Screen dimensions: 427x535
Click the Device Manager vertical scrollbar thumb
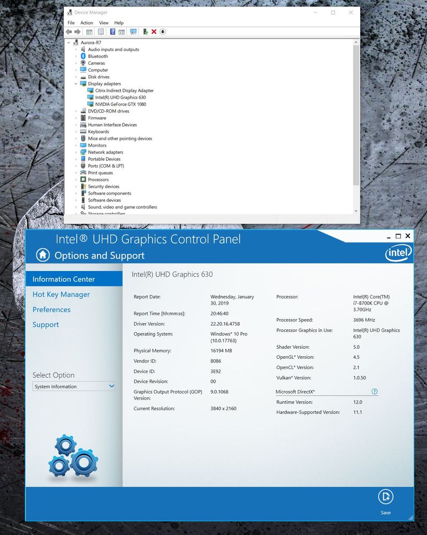click(x=356, y=115)
